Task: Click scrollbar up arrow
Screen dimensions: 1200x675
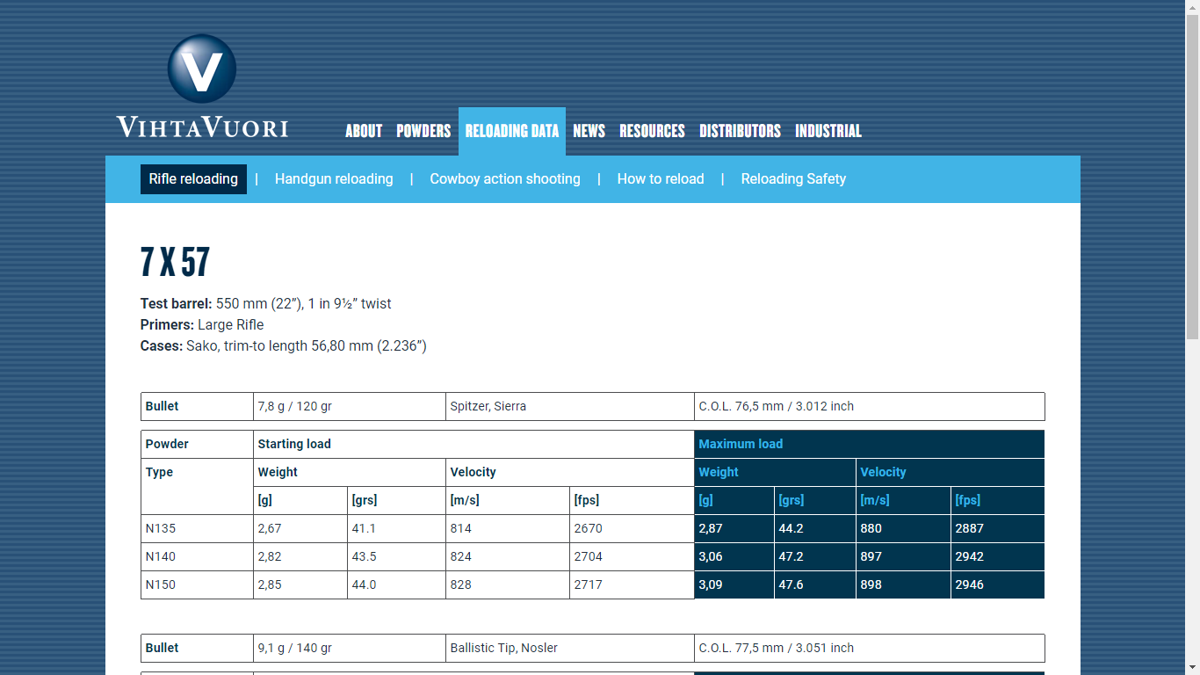Action: [x=1192, y=7]
